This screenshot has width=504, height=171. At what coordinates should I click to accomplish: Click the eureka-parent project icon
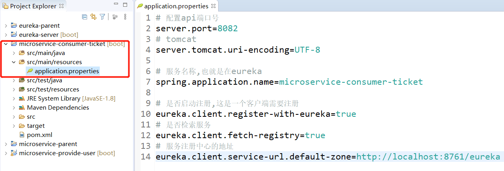point(14,26)
